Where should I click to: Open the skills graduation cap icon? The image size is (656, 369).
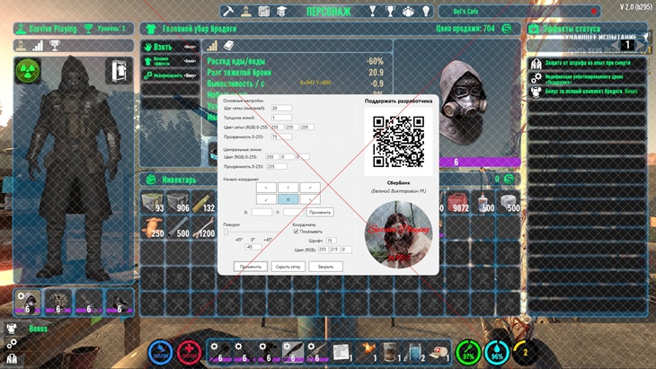point(281,12)
